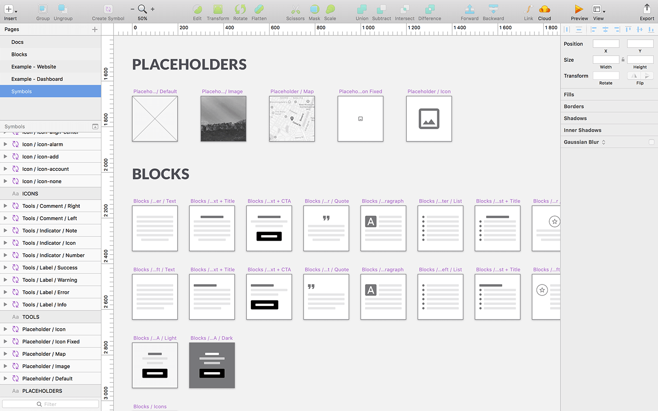The image size is (658, 411).
Task: Click the Width size field
Action: 606,60
